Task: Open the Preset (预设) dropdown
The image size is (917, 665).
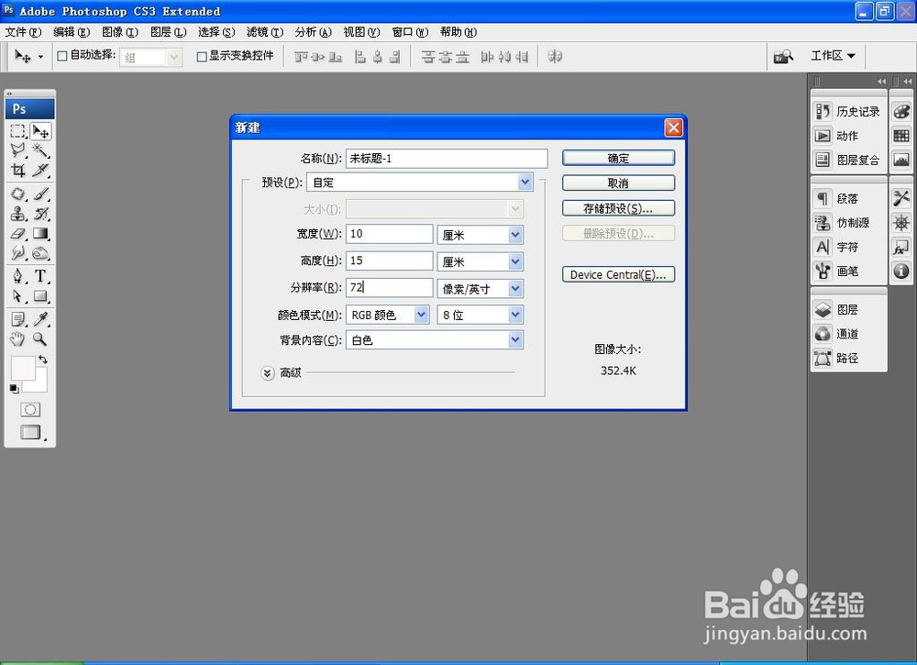Action: (x=420, y=182)
